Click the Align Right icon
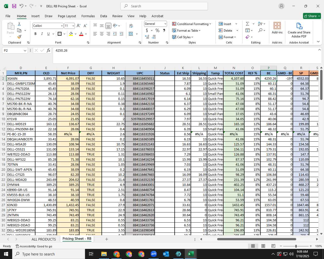This screenshot has width=324, height=259. pyautogui.click(x=108, y=34)
